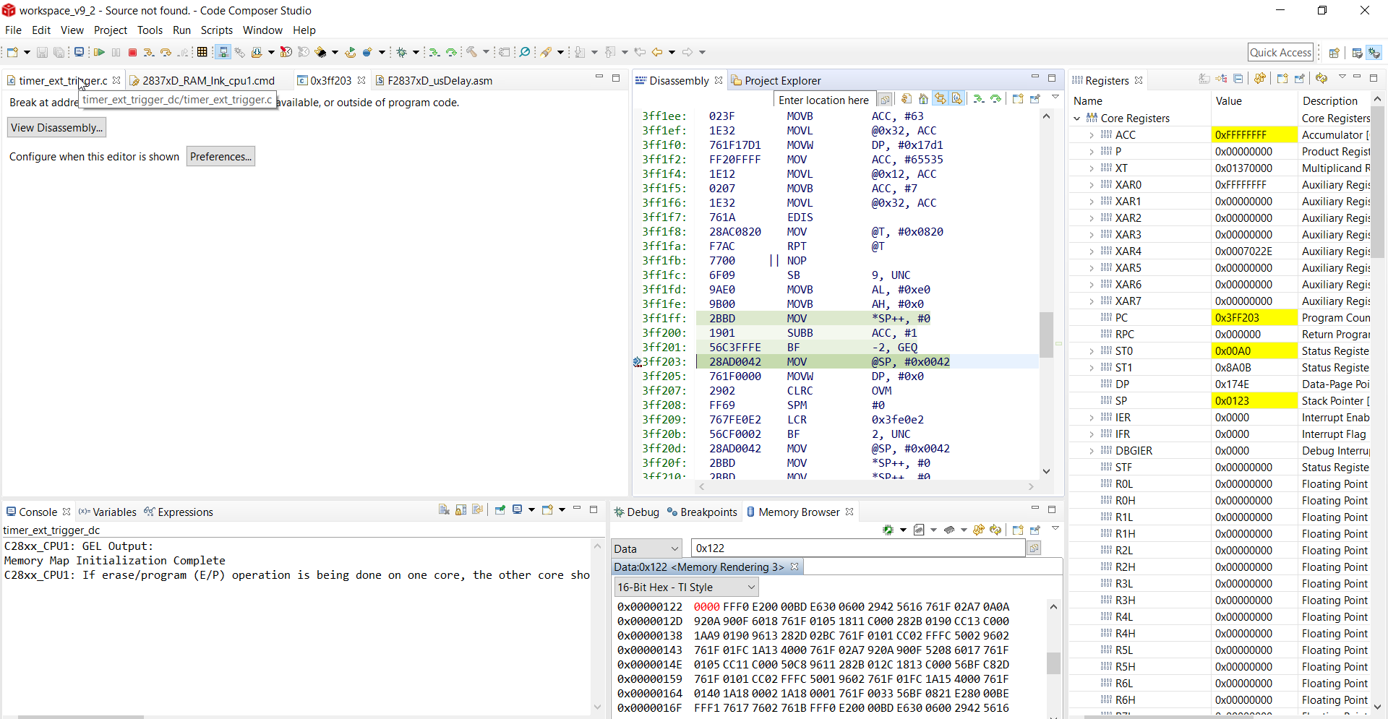Click the green bug Debug icon
This screenshot has width=1388, height=719.
coord(402,52)
